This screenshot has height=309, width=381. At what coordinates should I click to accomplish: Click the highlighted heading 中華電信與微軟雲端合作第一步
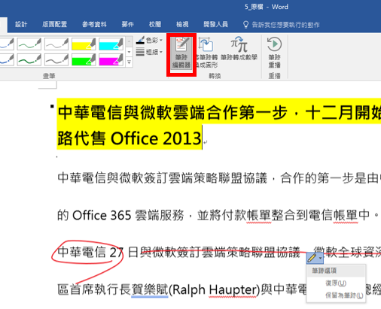pos(172,113)
